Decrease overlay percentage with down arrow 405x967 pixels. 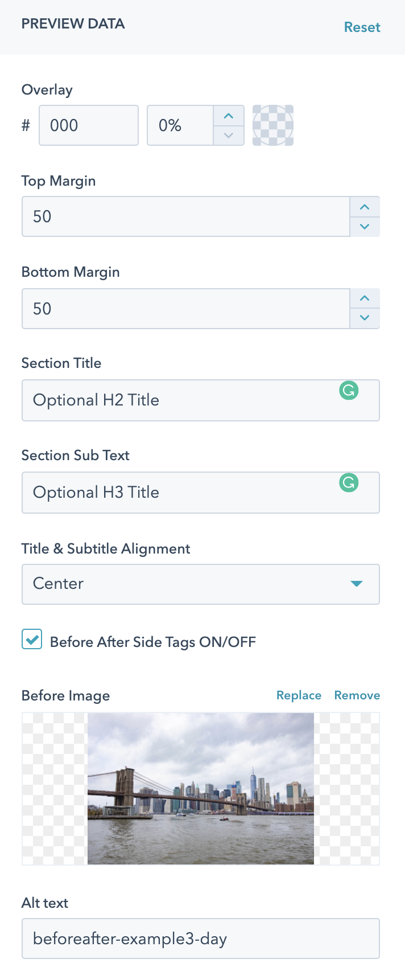coord(228,136)
